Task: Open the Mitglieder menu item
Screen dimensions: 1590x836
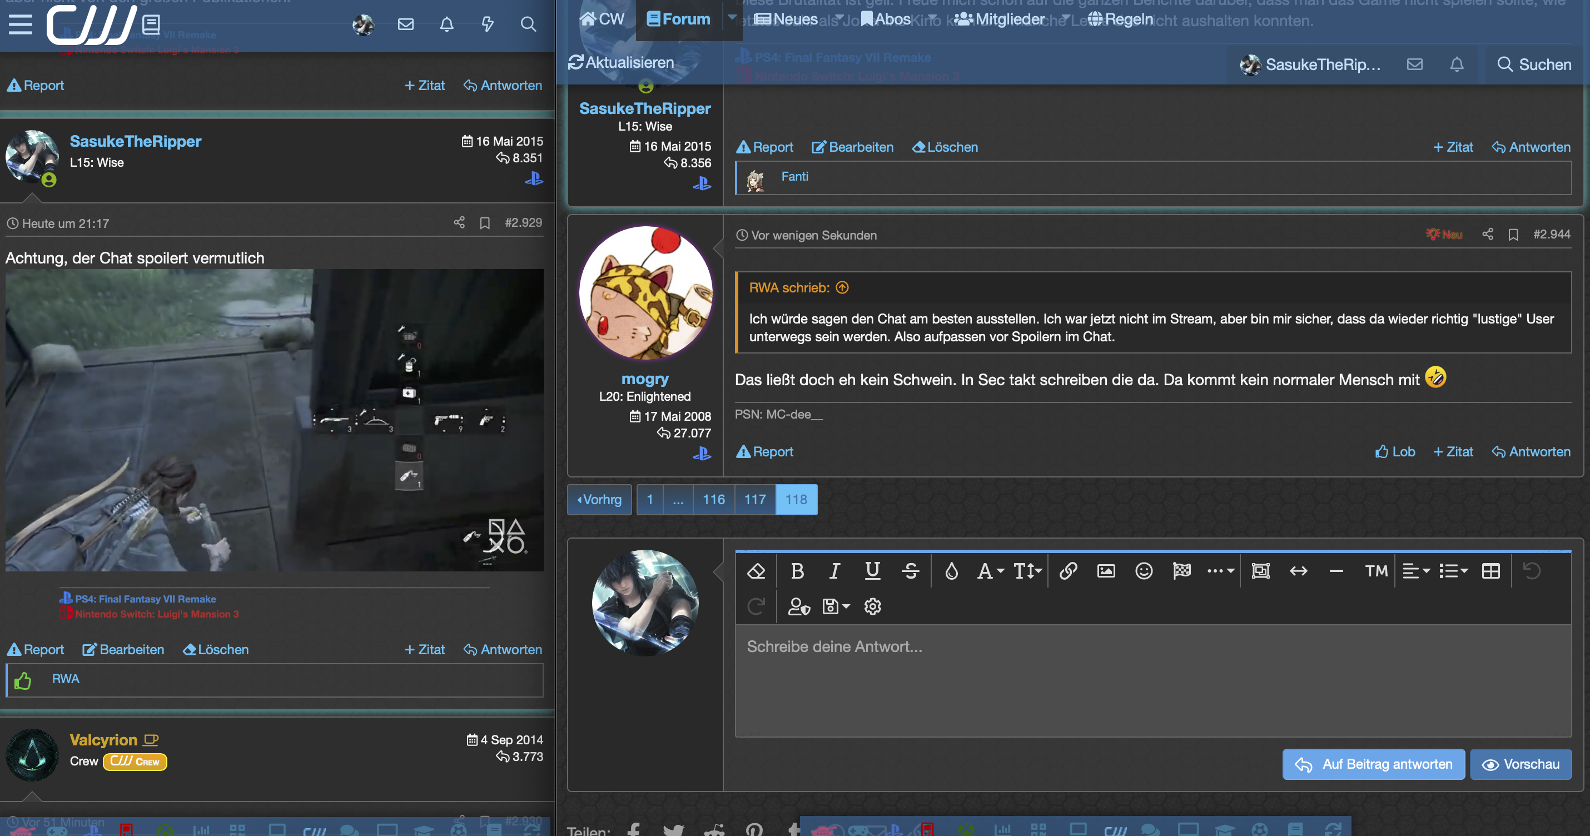Action: [999, 19]
